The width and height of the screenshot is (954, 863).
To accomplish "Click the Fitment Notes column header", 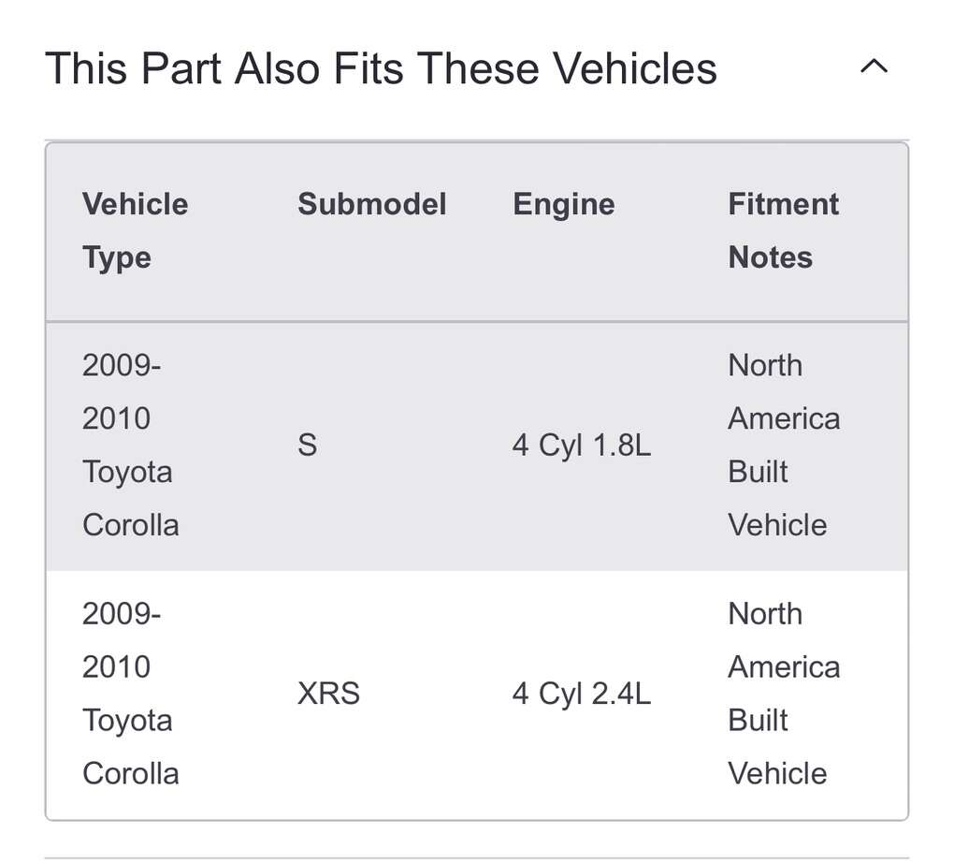I will (x=783, y=230).
